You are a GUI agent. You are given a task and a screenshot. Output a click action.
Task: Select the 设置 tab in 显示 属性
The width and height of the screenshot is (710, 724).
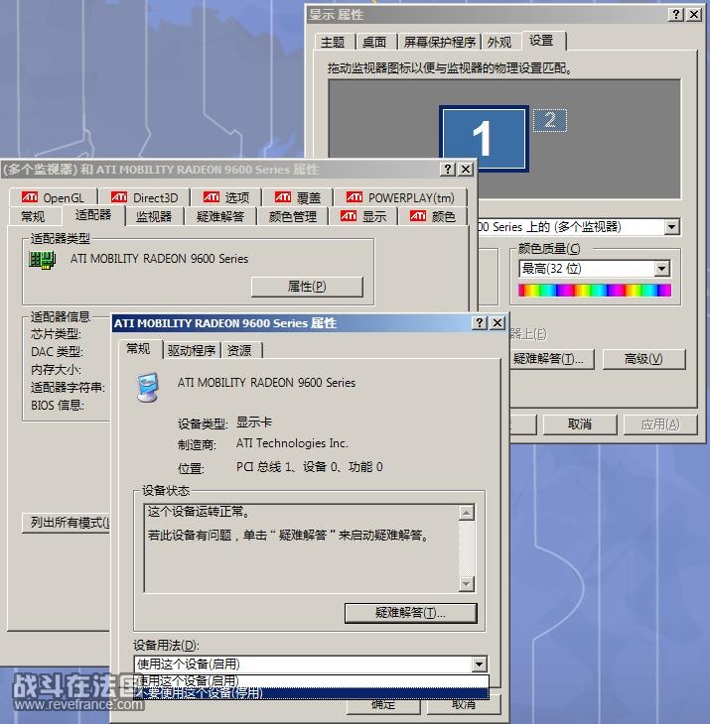(x=542, y=41)
